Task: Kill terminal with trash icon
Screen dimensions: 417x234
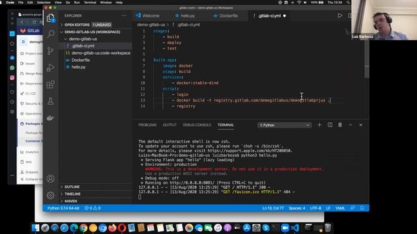Action: (340, 125)
